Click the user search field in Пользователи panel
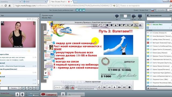Viewport: 172px width, 97px height. coord(159,19)
